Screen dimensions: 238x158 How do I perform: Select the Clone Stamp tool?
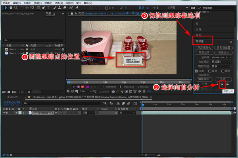59,8
